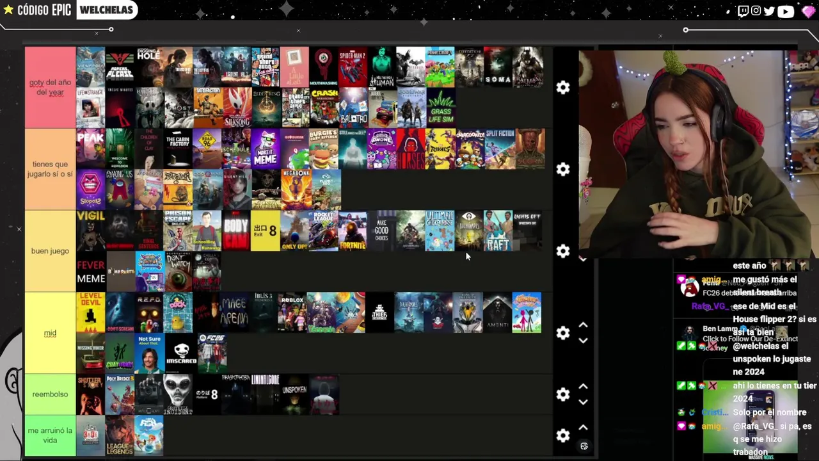Select the Fortnite game tile
The width and height of the screenshot is (819, 461).
coord(353,230)
